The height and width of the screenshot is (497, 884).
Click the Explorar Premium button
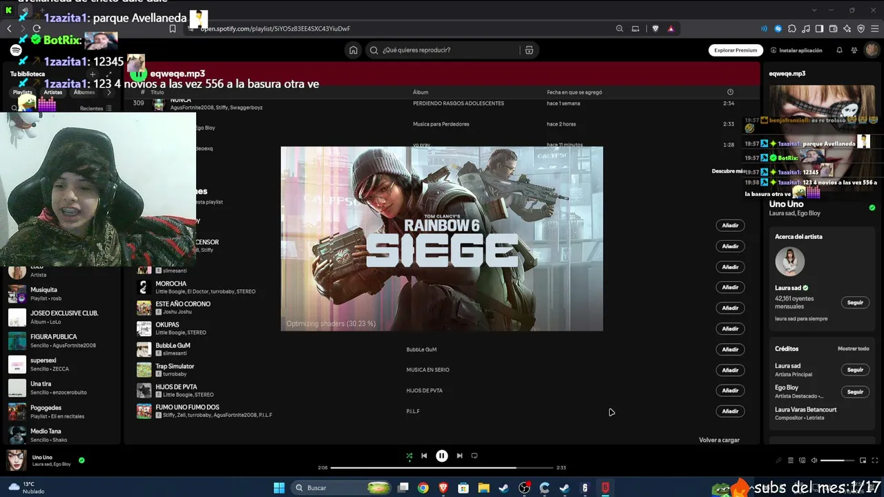(736, 50)
